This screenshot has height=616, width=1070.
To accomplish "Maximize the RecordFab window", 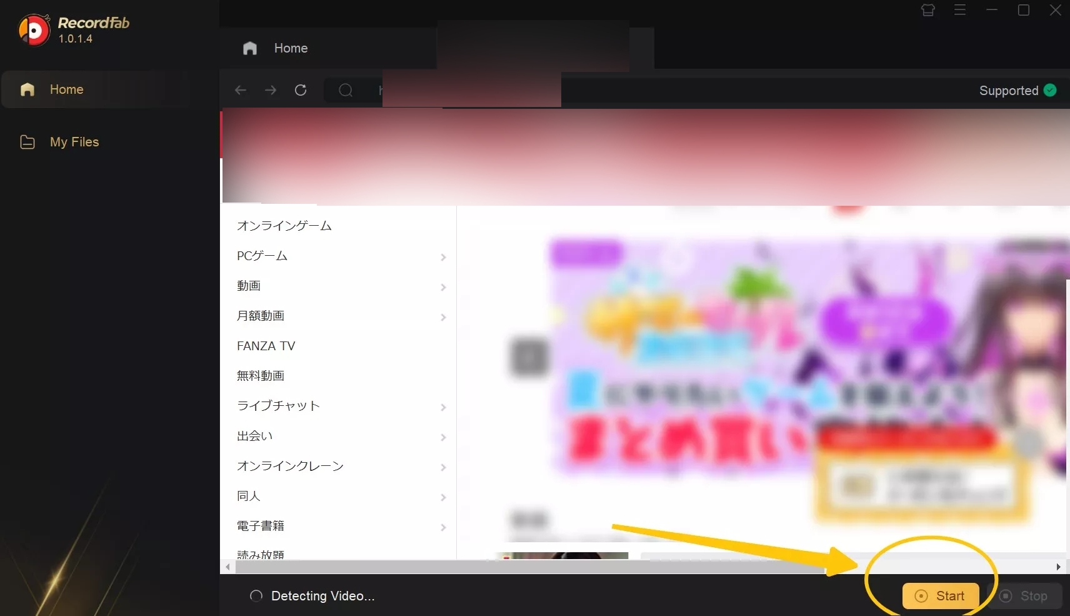I will click(1024, 10).
